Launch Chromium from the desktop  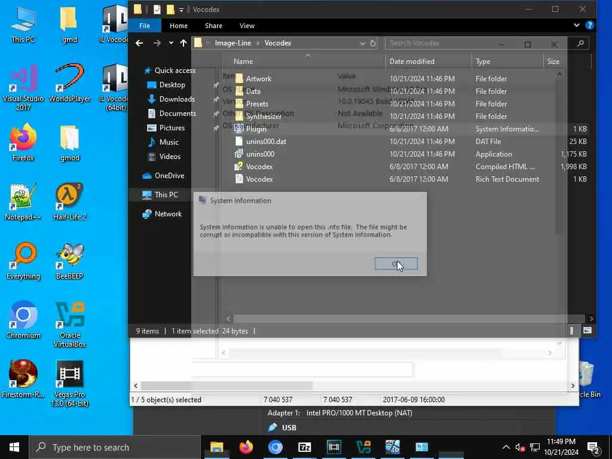tap(23, 320)
